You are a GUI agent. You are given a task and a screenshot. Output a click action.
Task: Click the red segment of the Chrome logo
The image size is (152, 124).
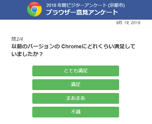coord(35,4)
